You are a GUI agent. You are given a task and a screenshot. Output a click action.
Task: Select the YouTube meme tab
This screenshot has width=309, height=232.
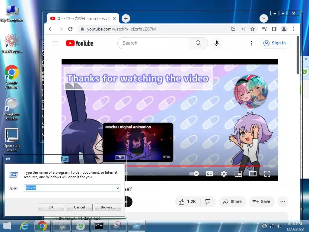coord(82,18)
